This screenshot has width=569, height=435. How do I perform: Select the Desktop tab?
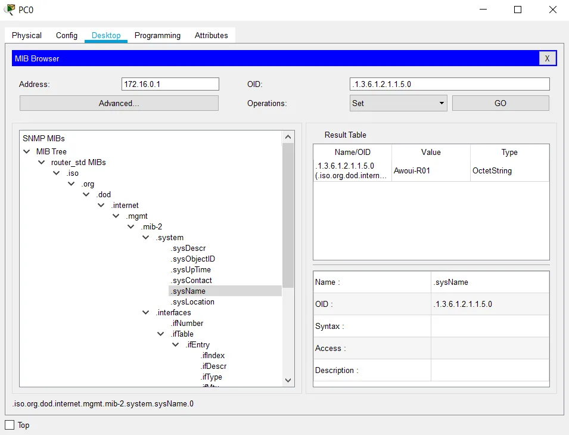point(106,36)
